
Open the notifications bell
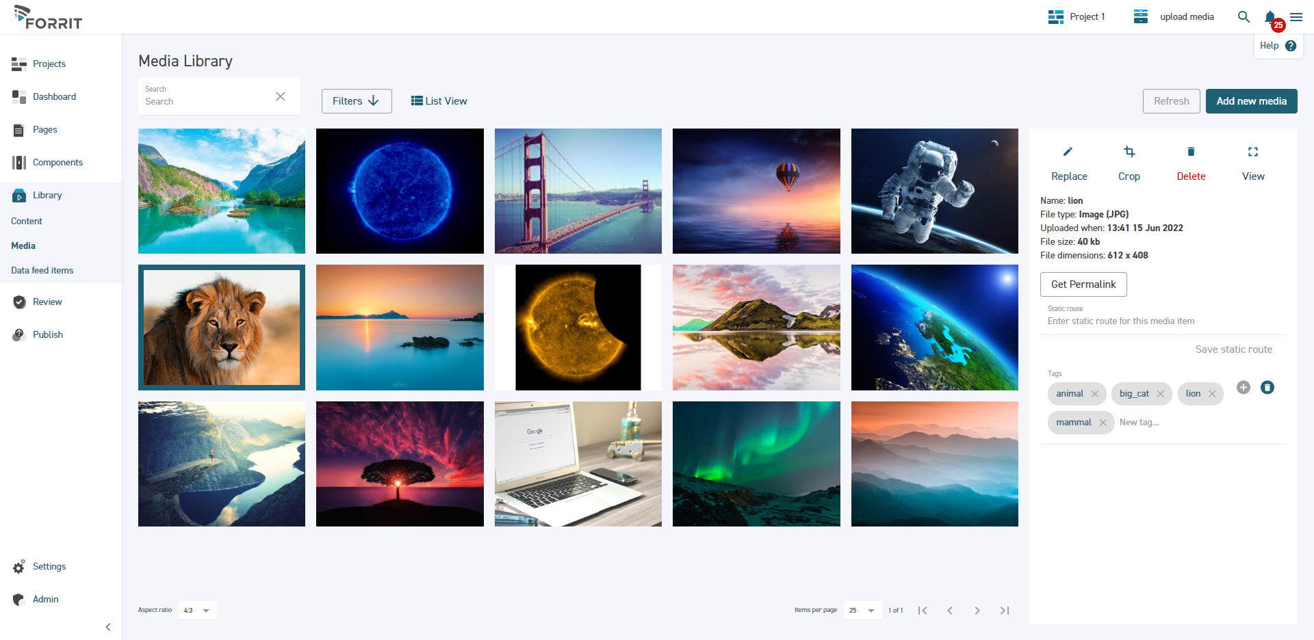(1270, 17)
